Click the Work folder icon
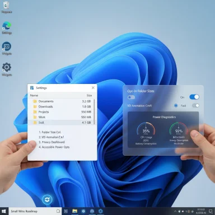The width and height of the screenshot is (215, 215). pyautogui.click(x=35, y=117)
